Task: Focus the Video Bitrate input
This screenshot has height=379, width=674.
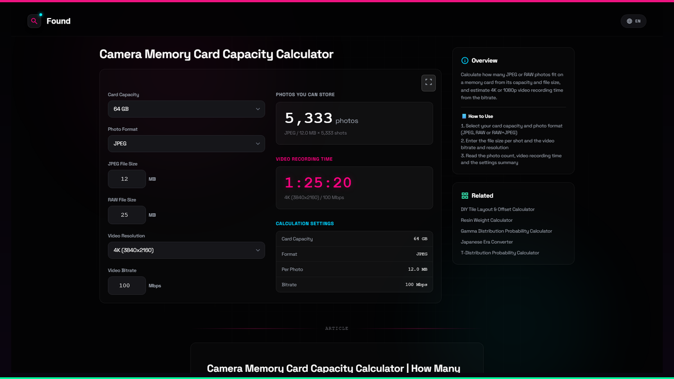Action: coord(127,286)
